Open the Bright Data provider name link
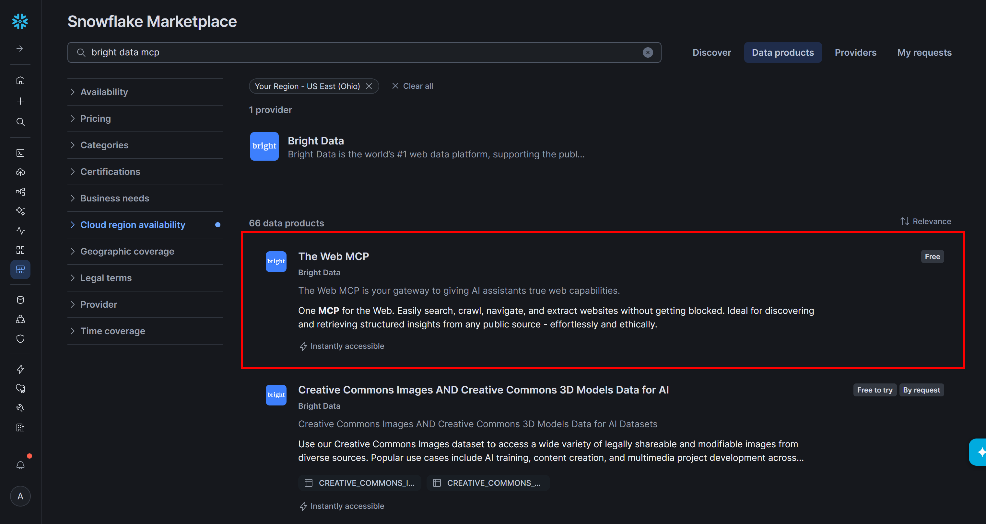The width and height of the screenshot is (986, 524). [316, 141]
